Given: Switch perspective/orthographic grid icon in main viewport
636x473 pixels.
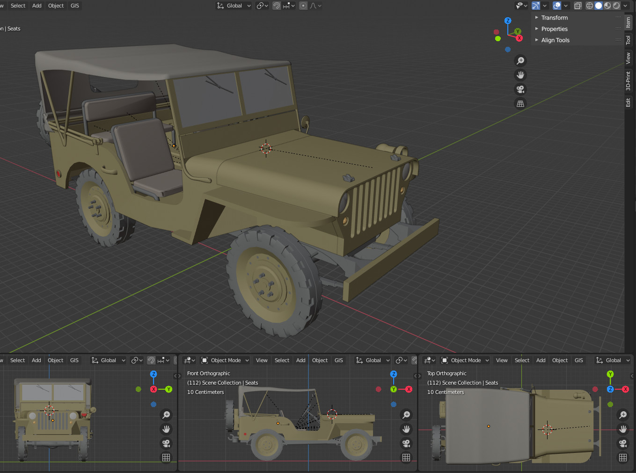Looking at the screenshot, I should tap(520, 104).
